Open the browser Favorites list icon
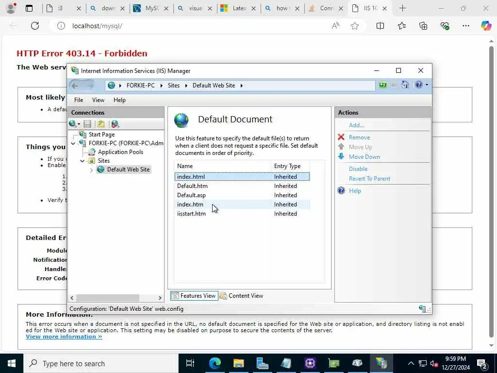 [401, 26]
